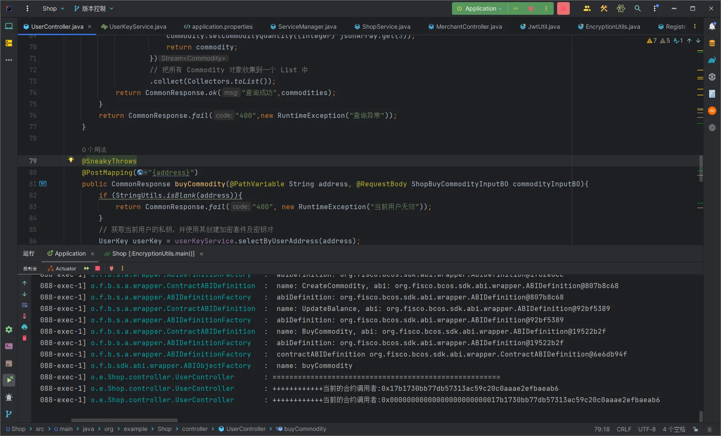
Task: Click the debug bug icon in toolbar
Action: 531,8
